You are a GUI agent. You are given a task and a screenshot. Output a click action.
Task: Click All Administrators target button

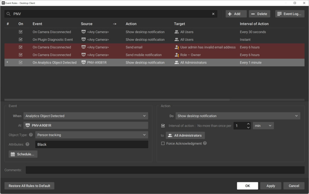coord(185,135)
